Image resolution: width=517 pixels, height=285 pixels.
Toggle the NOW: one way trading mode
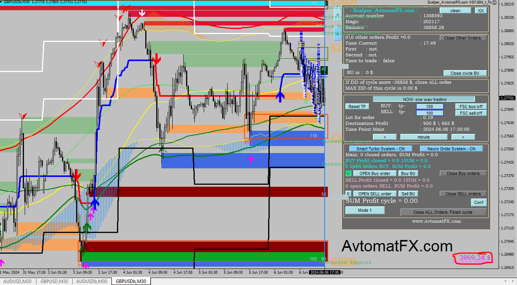pos(424,99)
